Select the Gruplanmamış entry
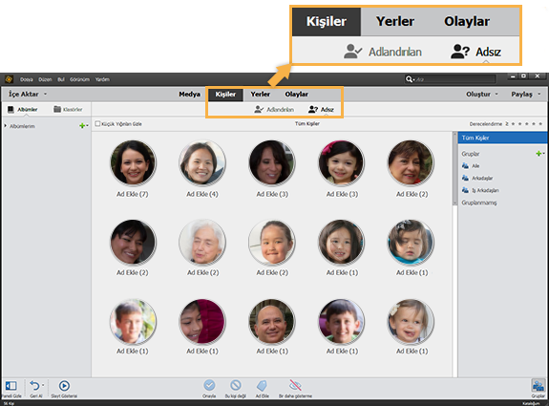 (x=479, y=203)
